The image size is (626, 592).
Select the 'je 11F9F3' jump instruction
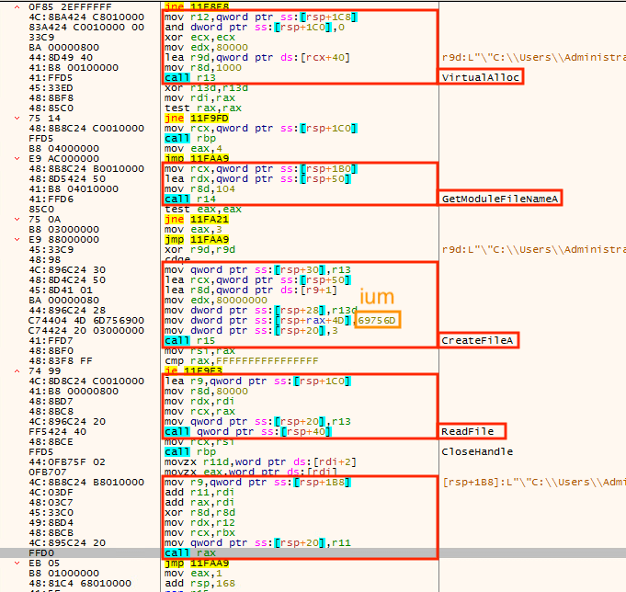(x=193, y=370)
